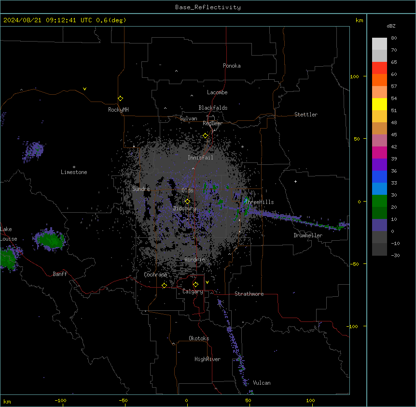Click the Airdrie city label
The height and width of the screenshot is (407, 416).
point(195,260)
